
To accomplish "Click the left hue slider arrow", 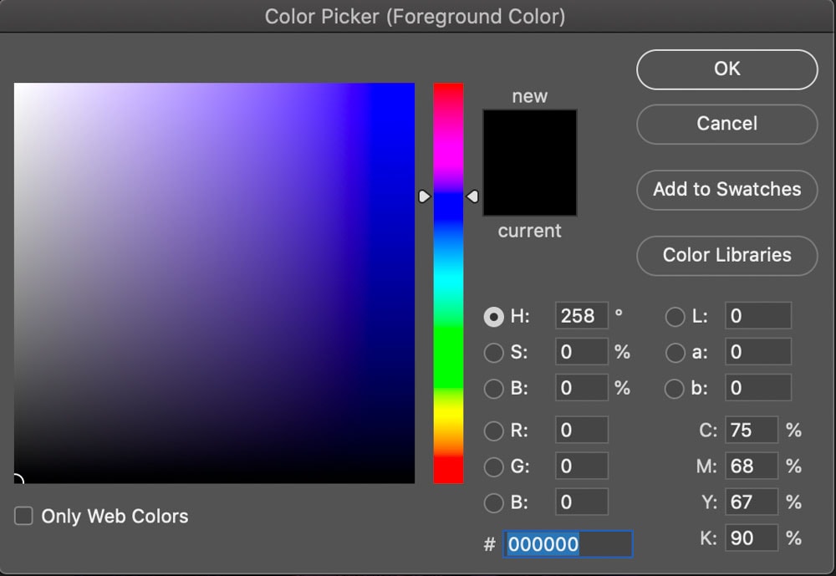I will pyautogui.click(x=425, y=196).
